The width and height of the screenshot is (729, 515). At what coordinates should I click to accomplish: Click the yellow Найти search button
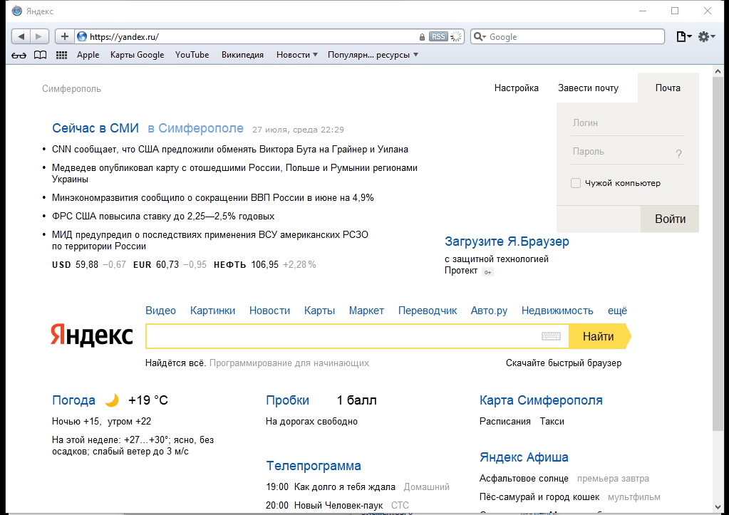(599, 336)
